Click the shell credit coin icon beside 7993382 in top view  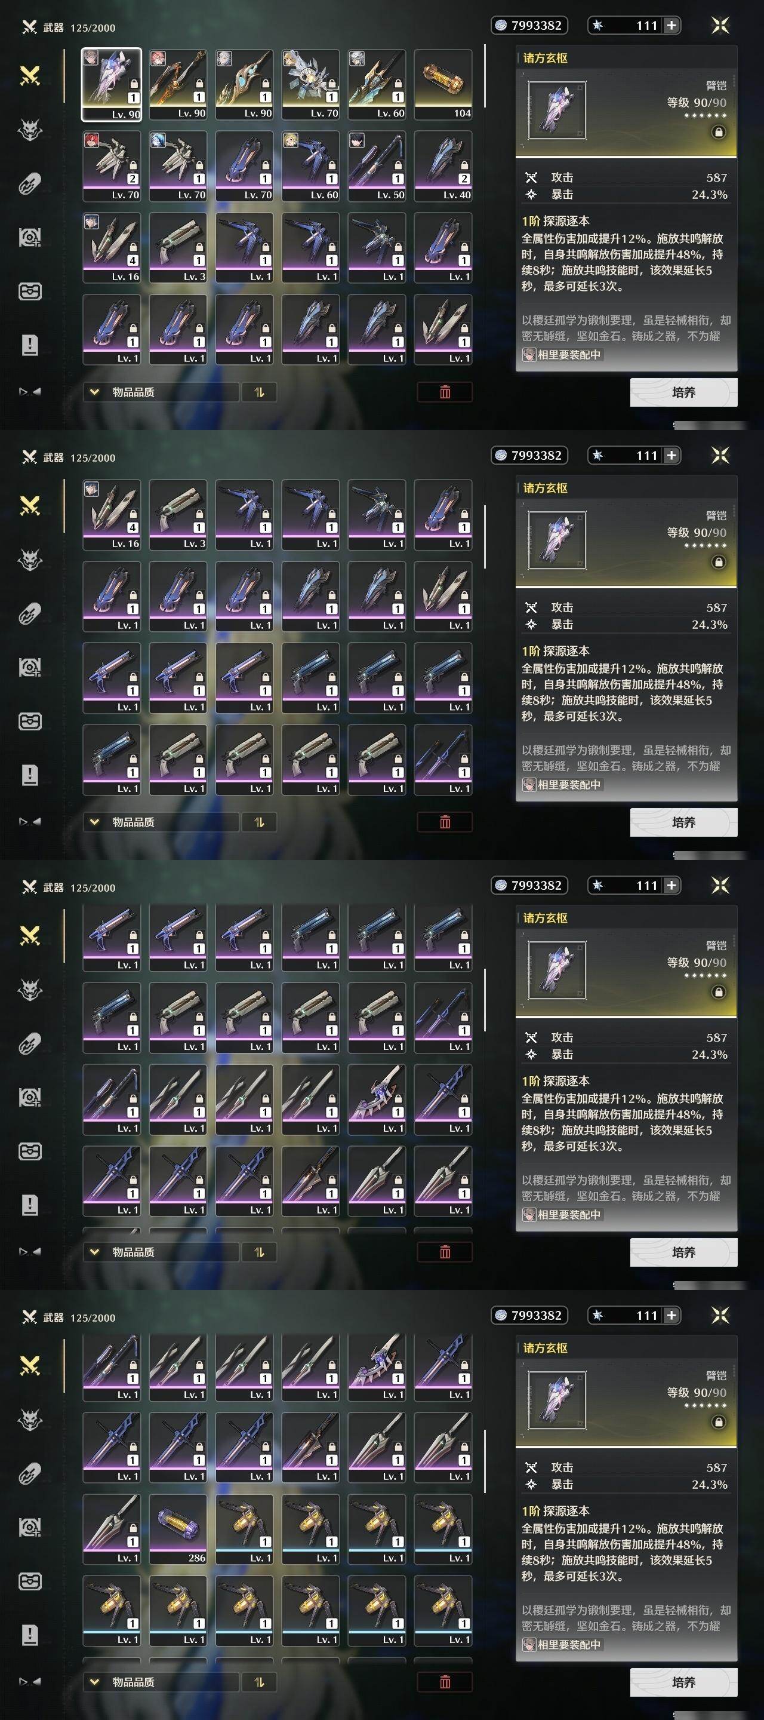(x=500, y=25)
